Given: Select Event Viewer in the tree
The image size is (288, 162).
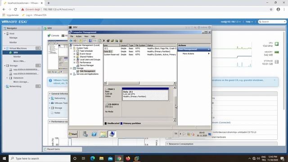Looking at the screenshot, I should [x=85, y=54].
